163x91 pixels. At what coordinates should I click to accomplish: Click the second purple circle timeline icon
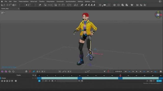6,72
